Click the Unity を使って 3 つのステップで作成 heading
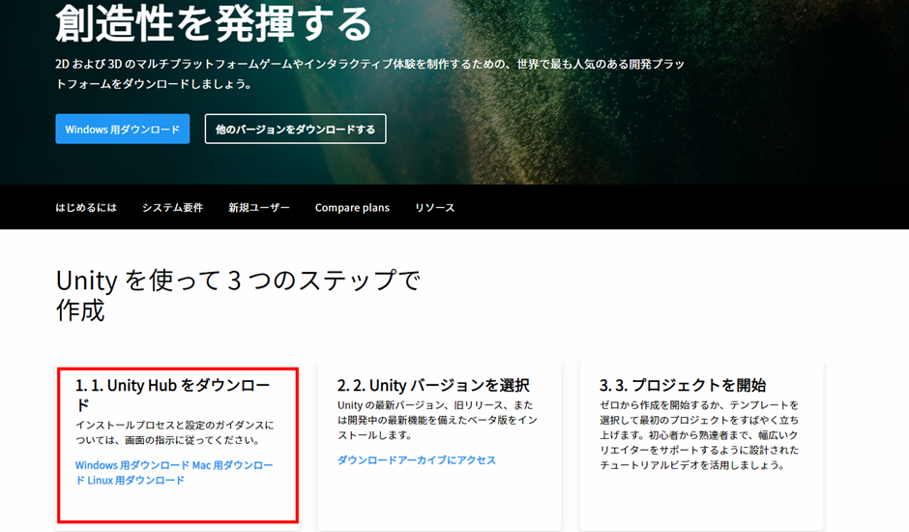This screenshot has width=909, height=532. tap(238, 295)
